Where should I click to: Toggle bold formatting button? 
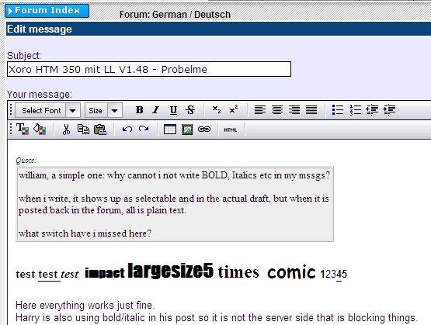coord(139,110)
